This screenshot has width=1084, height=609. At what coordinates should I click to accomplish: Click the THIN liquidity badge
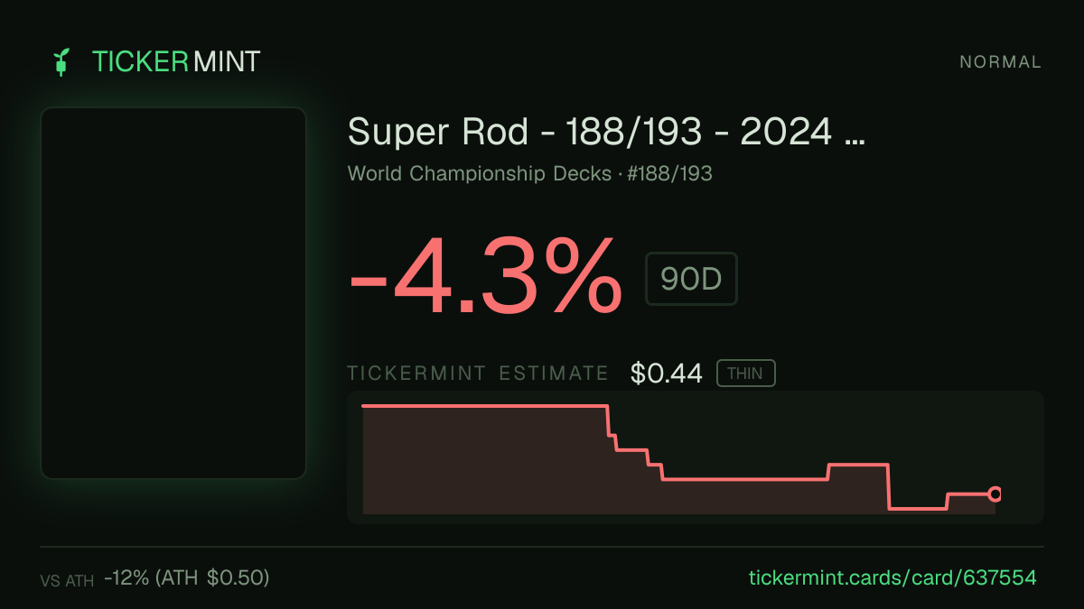[x=745, y=374]
